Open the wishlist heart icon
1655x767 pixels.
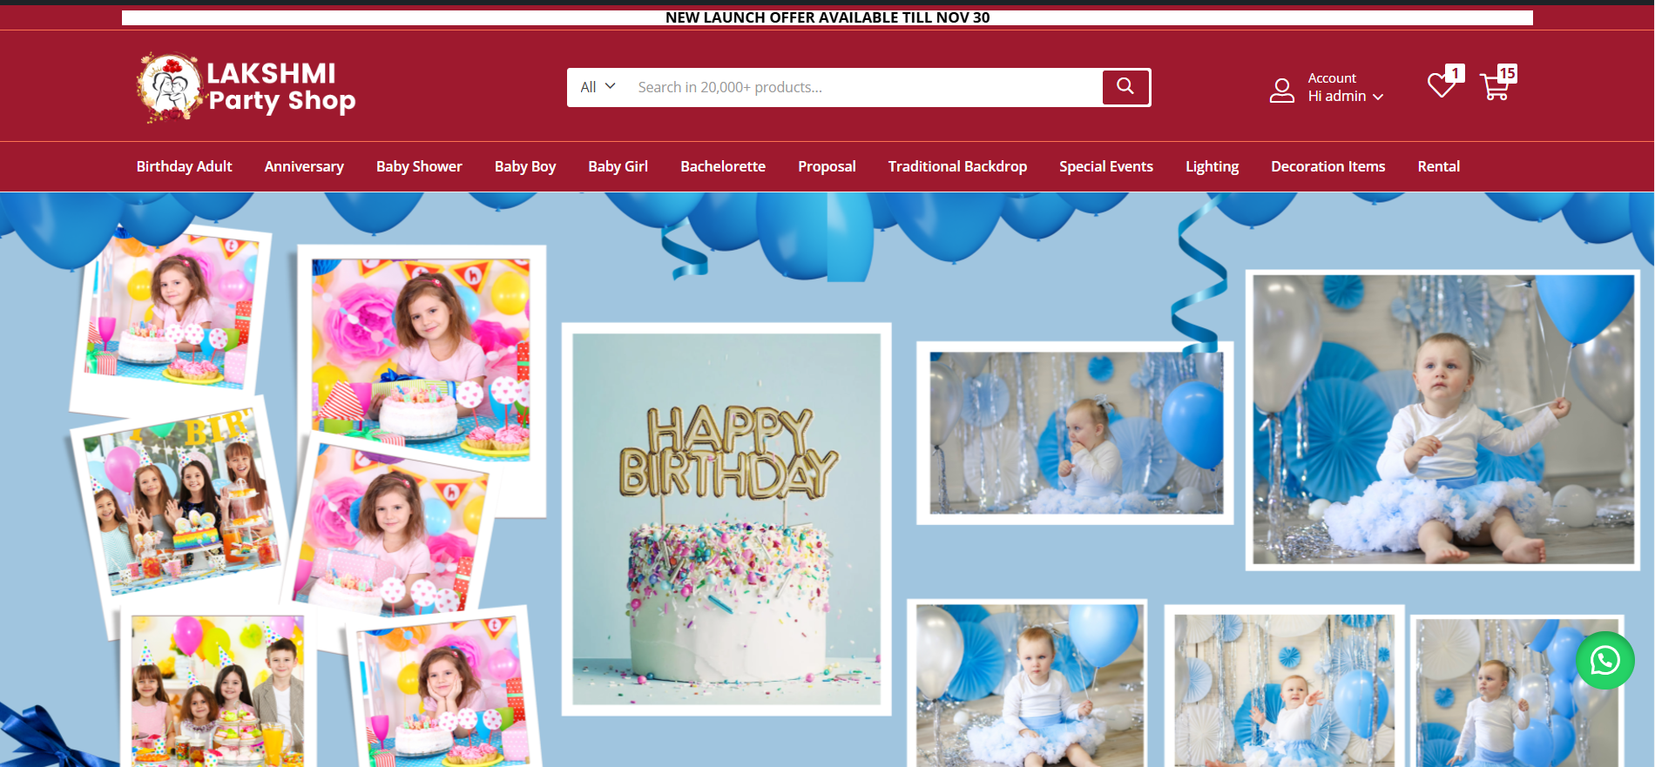[1441, 85]
